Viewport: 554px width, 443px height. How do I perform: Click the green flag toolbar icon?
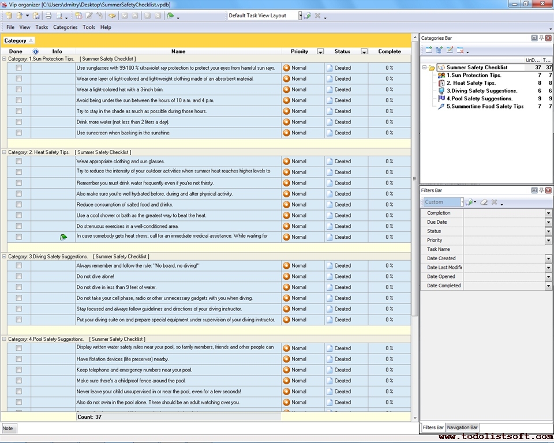click(171, 16)
